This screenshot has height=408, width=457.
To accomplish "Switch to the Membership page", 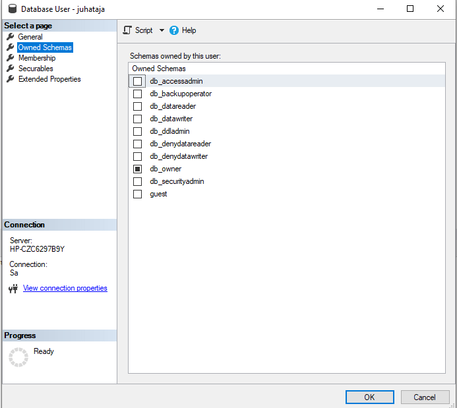I will coord(37,58).
